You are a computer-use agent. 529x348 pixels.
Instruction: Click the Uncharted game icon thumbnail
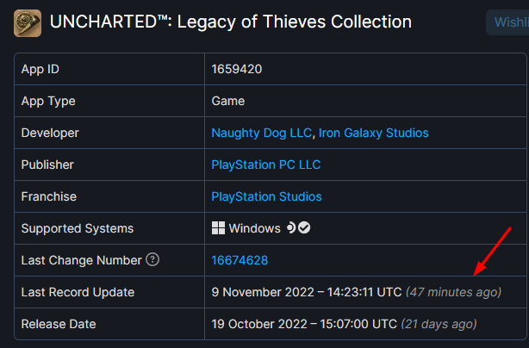28,23
